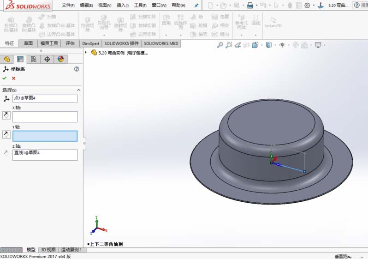The image size is (368, 259).
Task: Switch to the 3D 视图 bottom tab
Action: click(48, 250)
